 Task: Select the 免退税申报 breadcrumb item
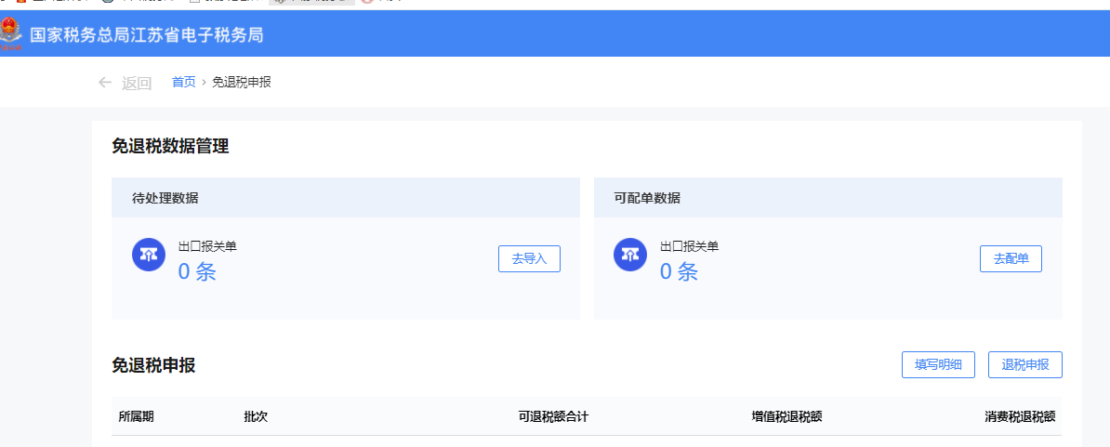click(x=242, y=82)
